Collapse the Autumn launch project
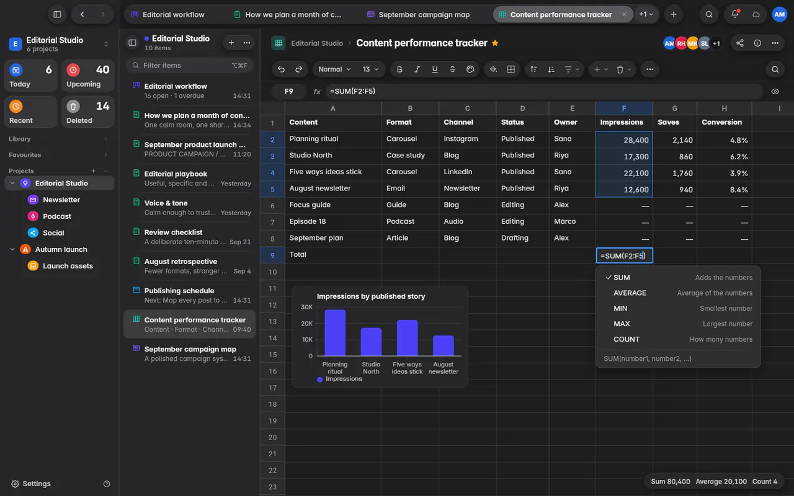Screen dimensions: 794x496 tap(12, 249)
